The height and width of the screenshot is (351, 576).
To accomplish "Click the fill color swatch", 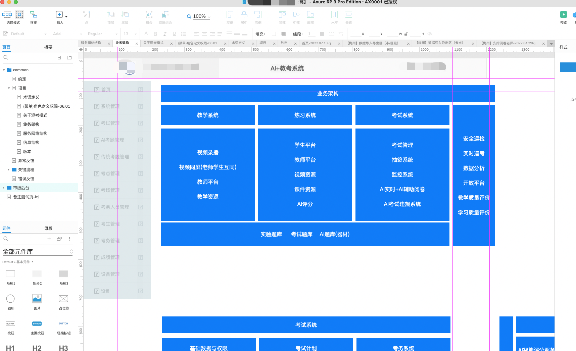I will 274,34.
